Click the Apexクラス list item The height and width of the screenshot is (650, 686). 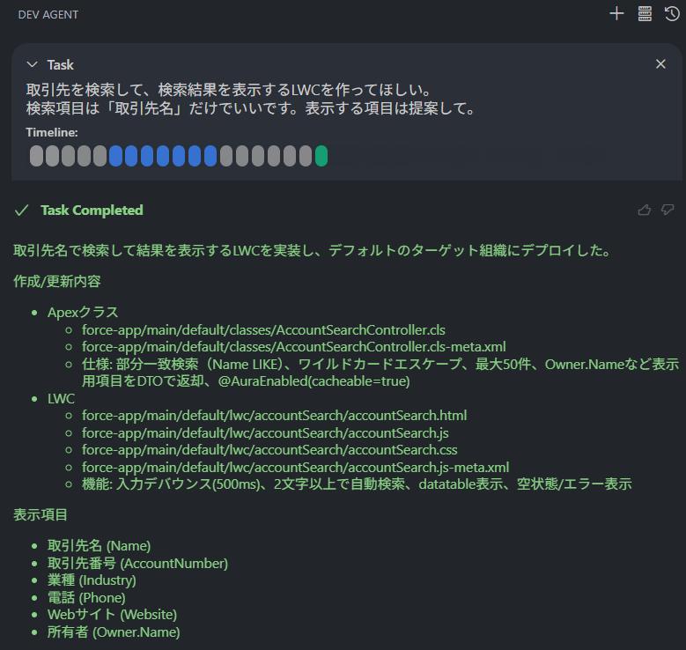(83, 313)
